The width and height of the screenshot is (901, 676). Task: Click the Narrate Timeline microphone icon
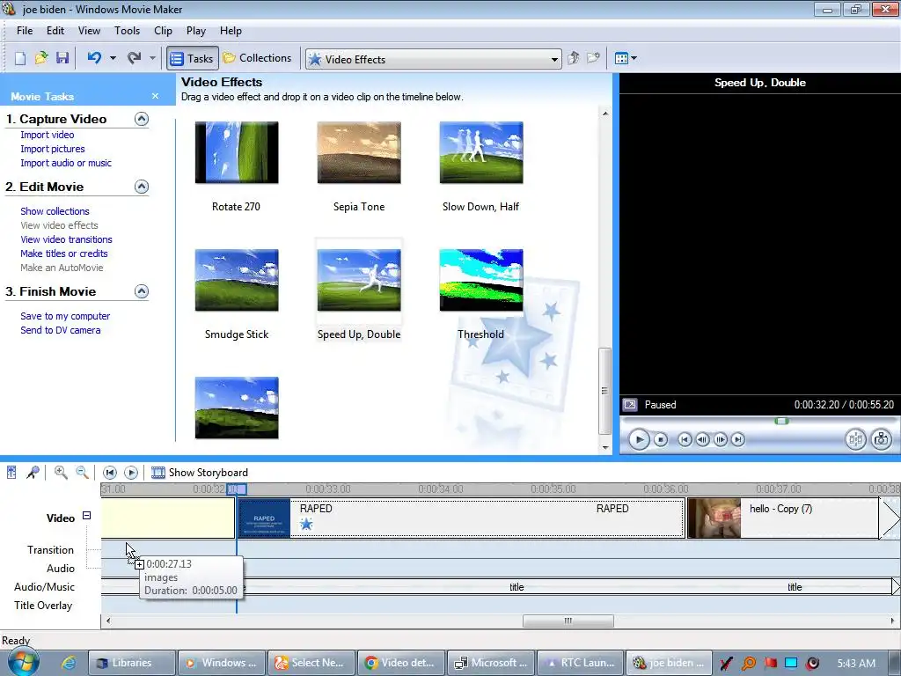[33, 473]
